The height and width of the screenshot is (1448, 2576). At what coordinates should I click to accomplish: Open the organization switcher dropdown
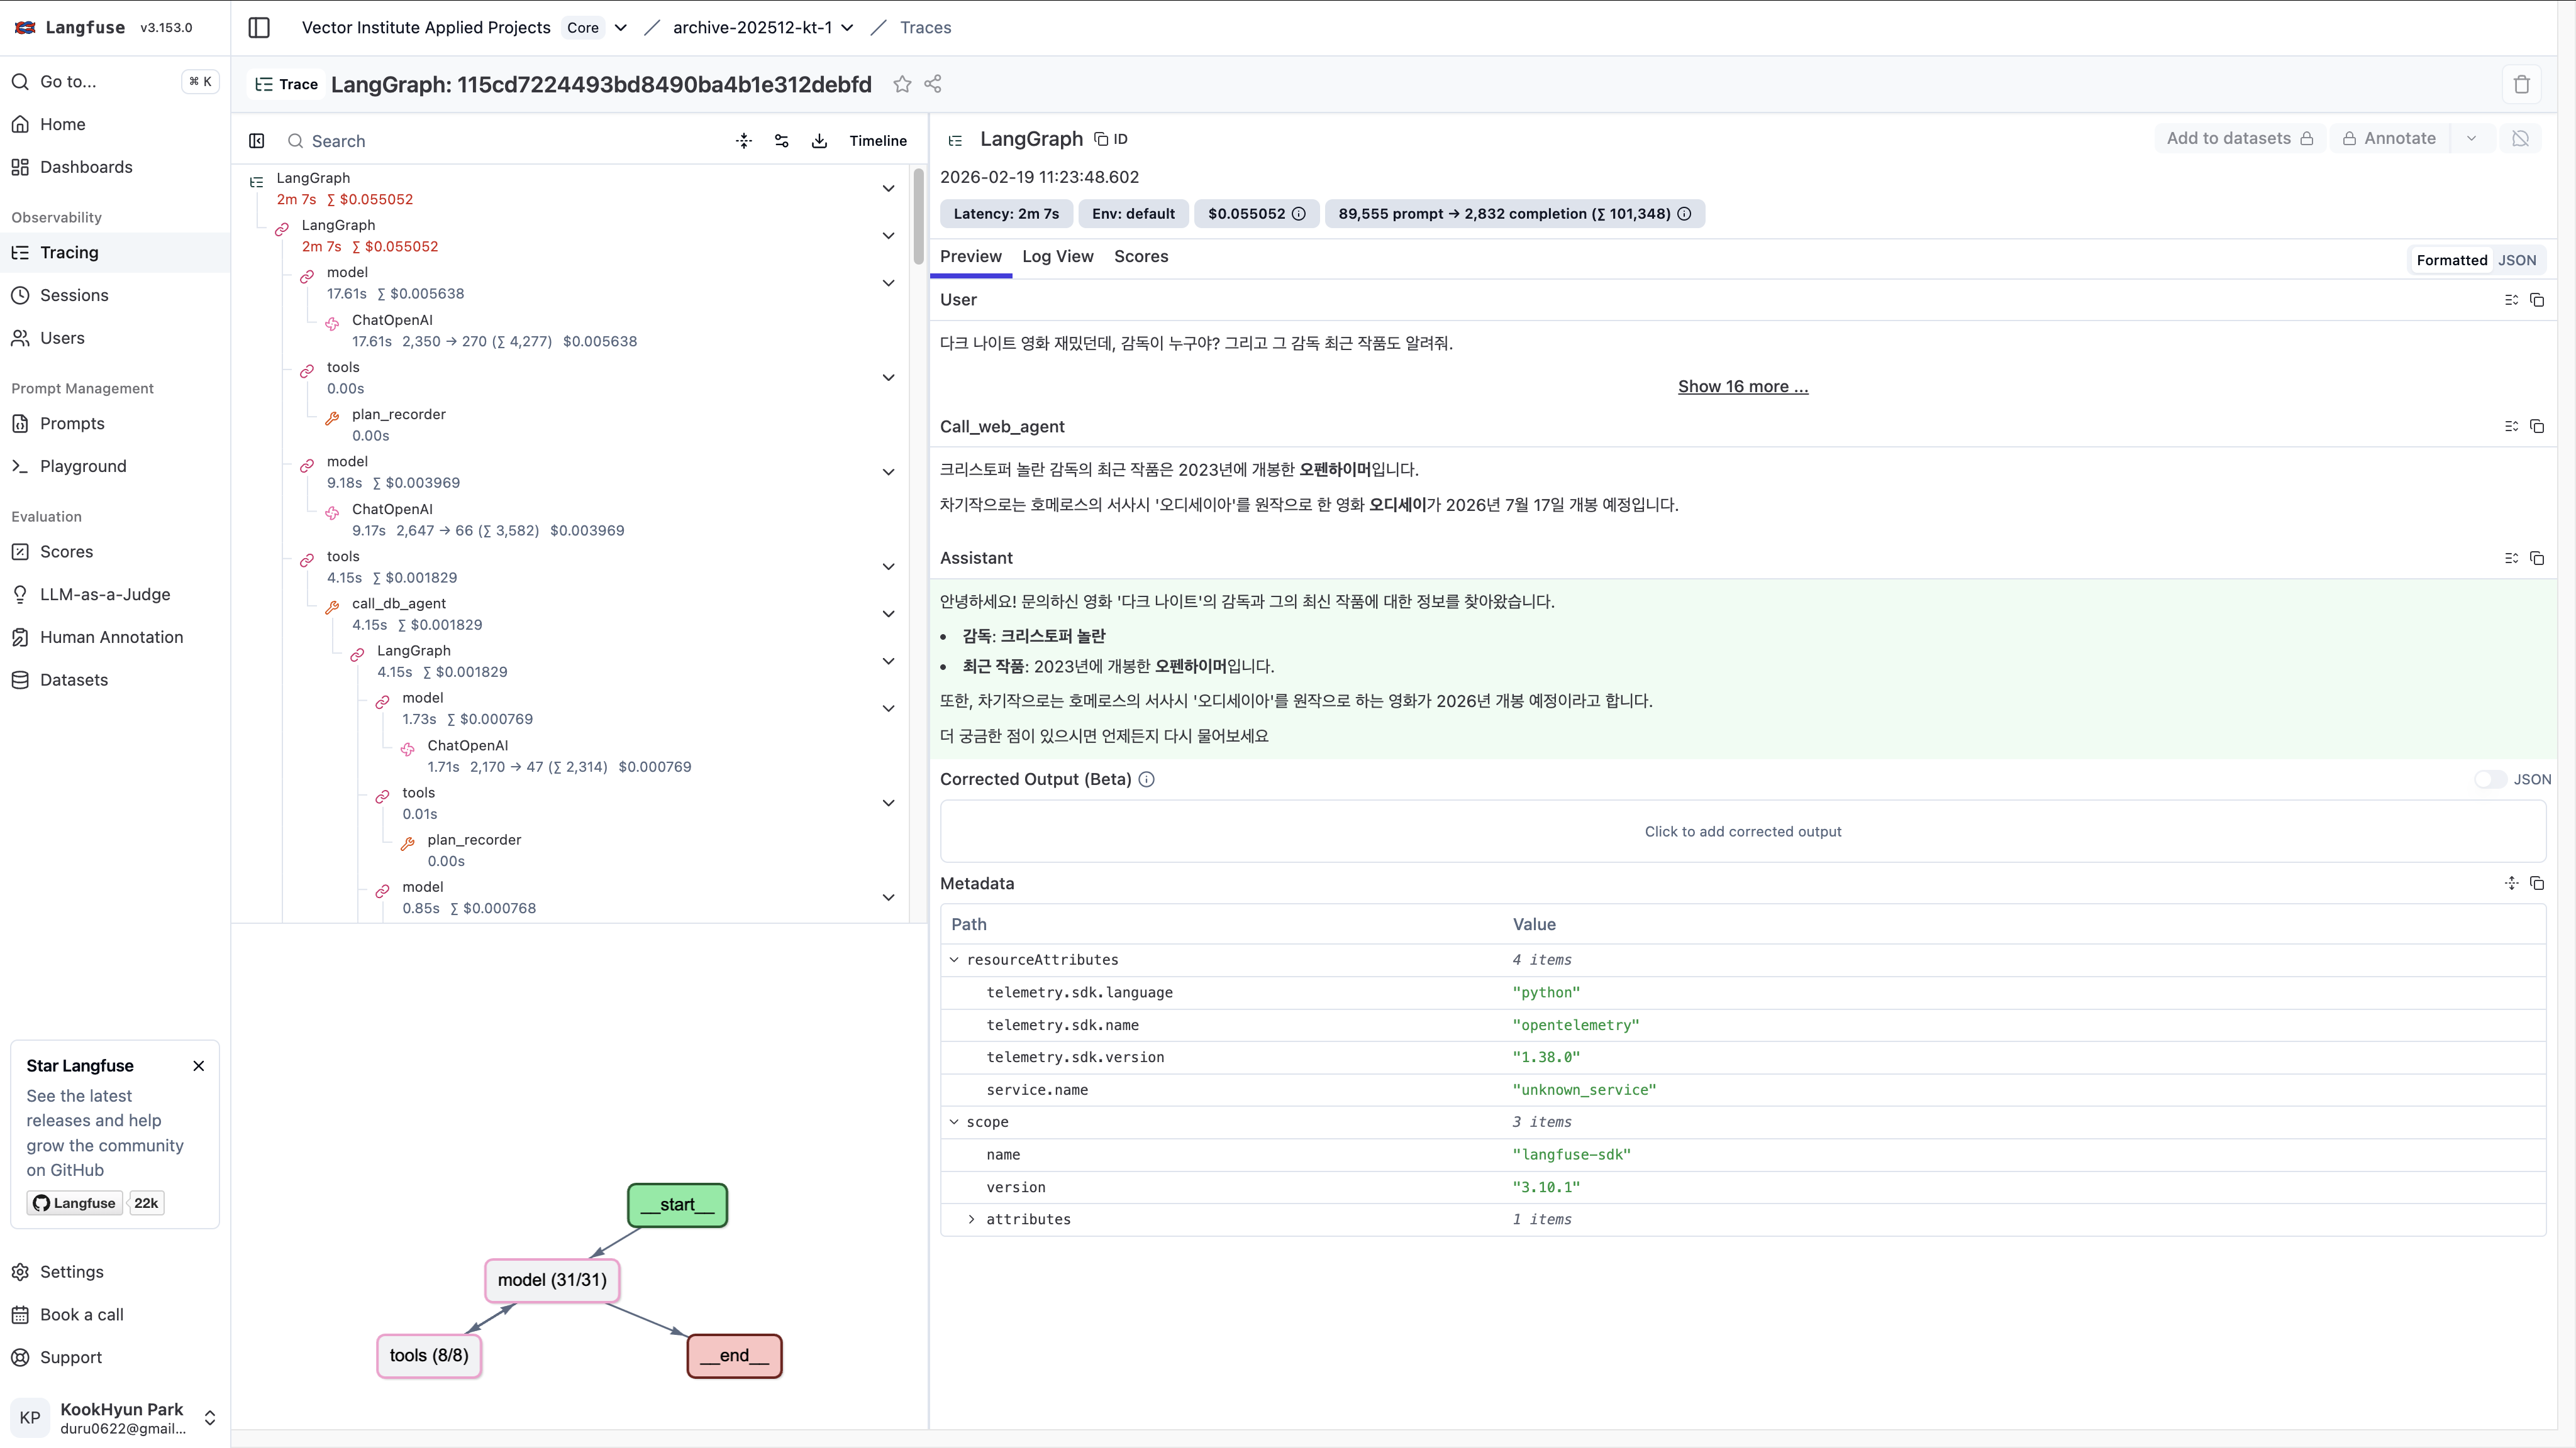tap(620, 28)
